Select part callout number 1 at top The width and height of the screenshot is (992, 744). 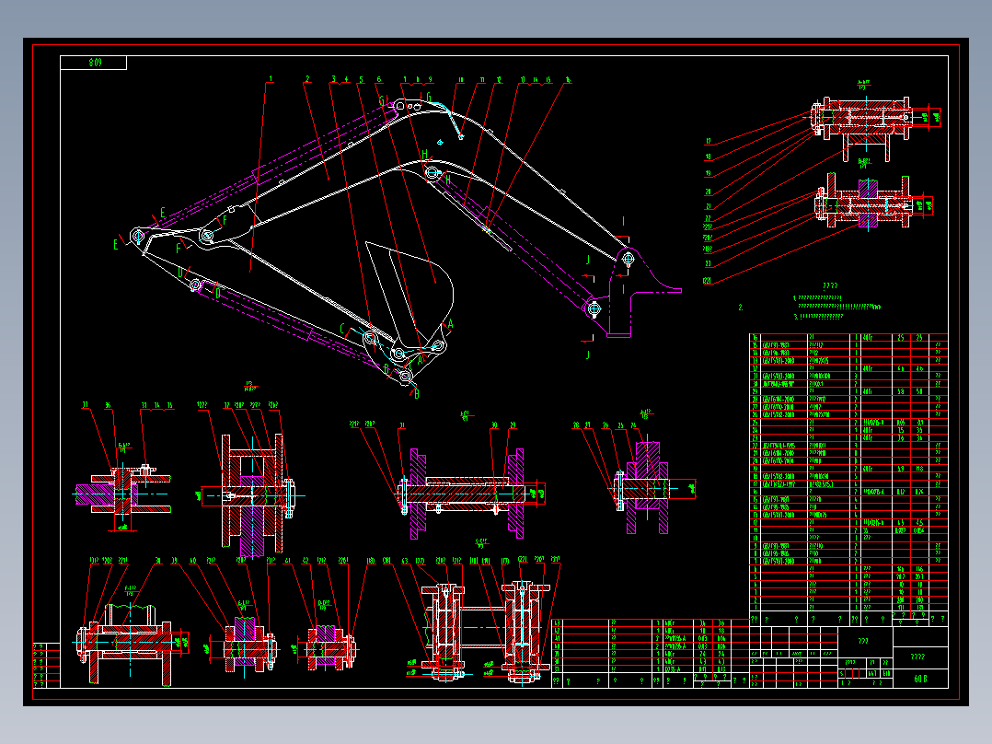tap(271, 79)
